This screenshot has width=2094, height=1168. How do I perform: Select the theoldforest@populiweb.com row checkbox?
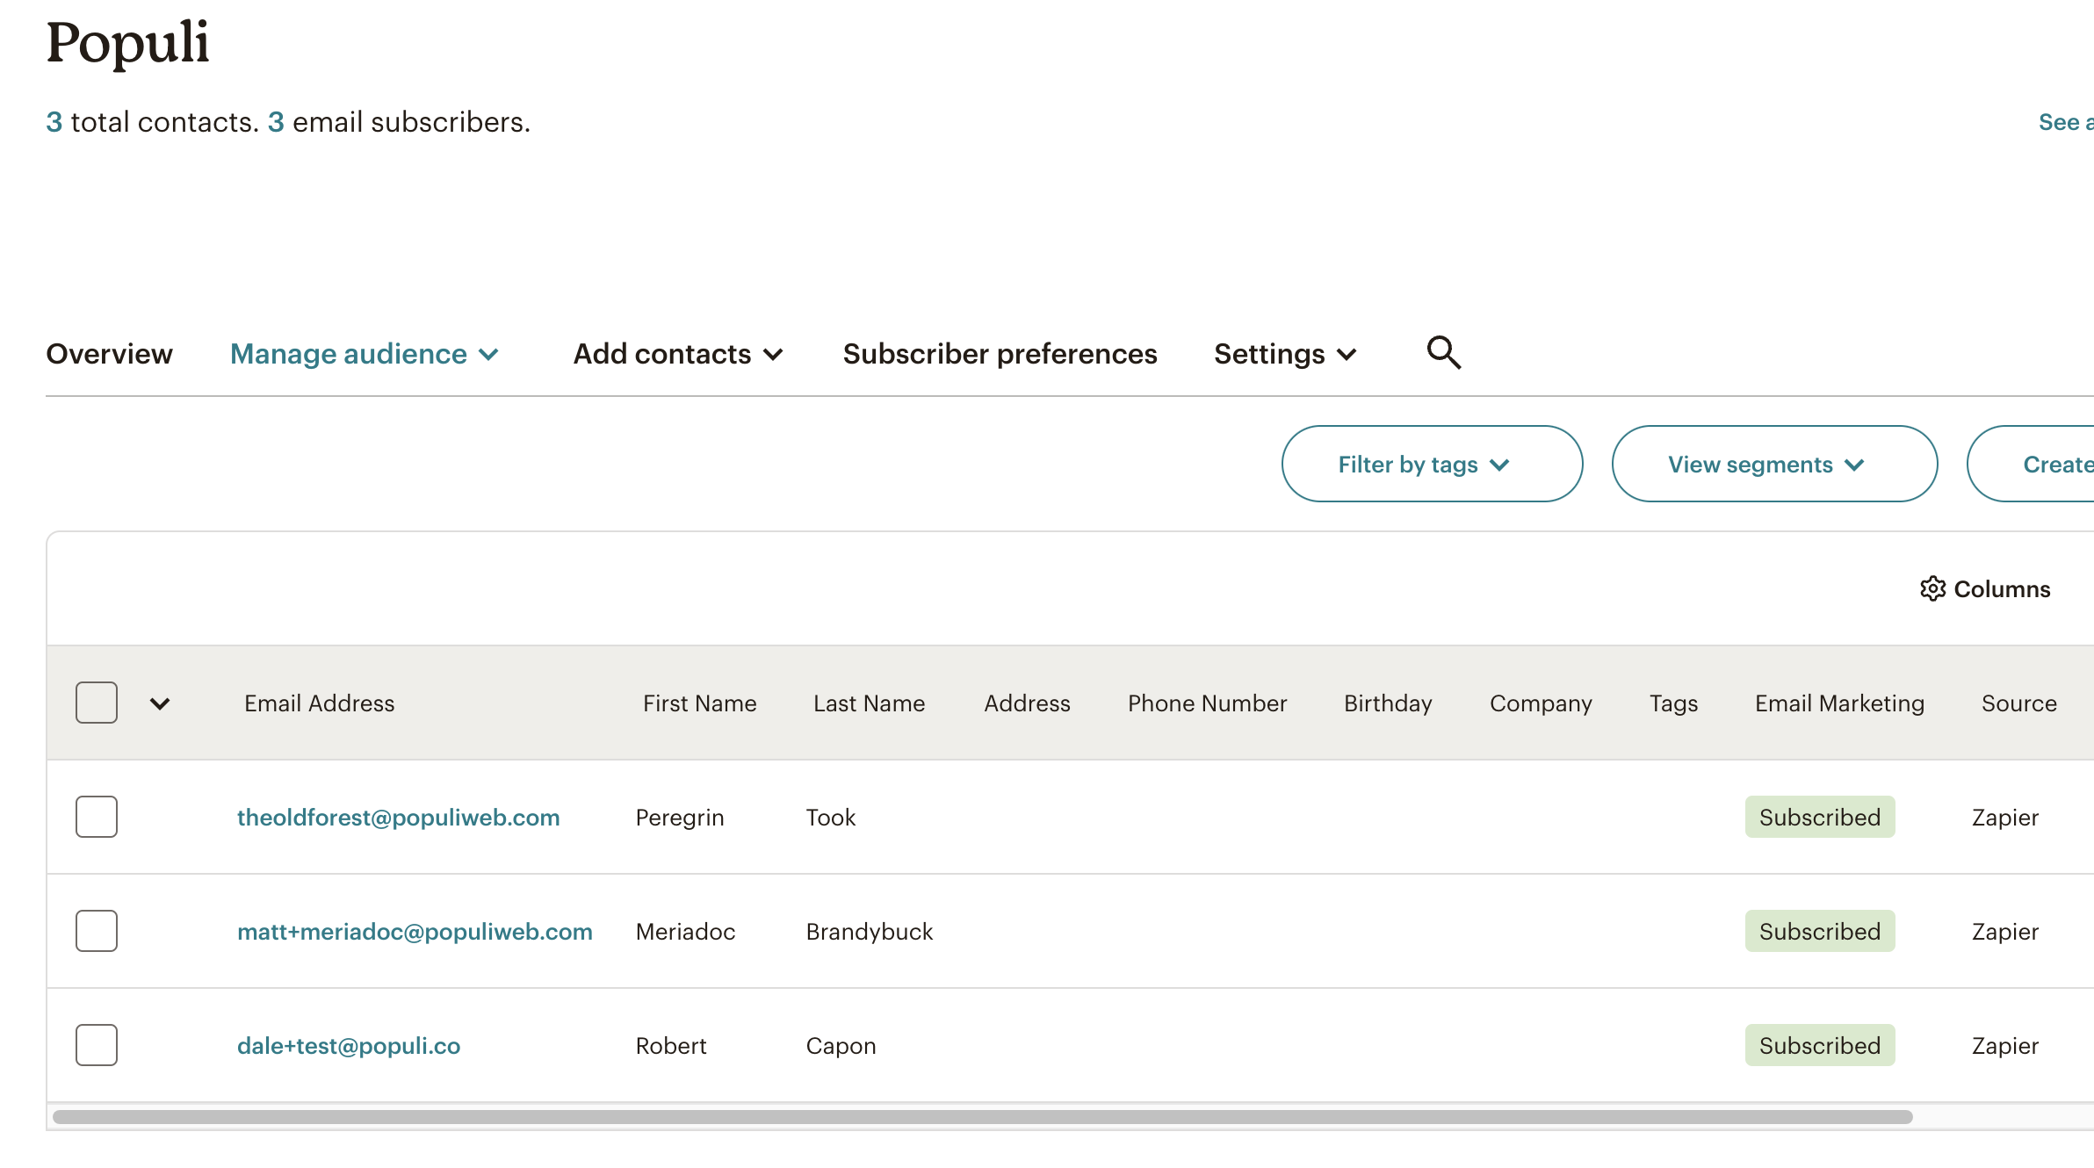coord(97,817)
